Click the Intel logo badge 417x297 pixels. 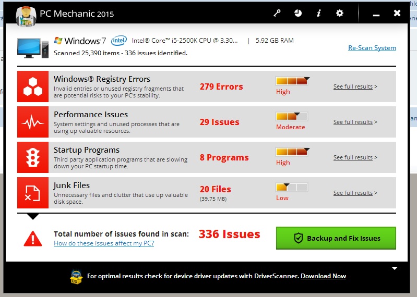119,41
